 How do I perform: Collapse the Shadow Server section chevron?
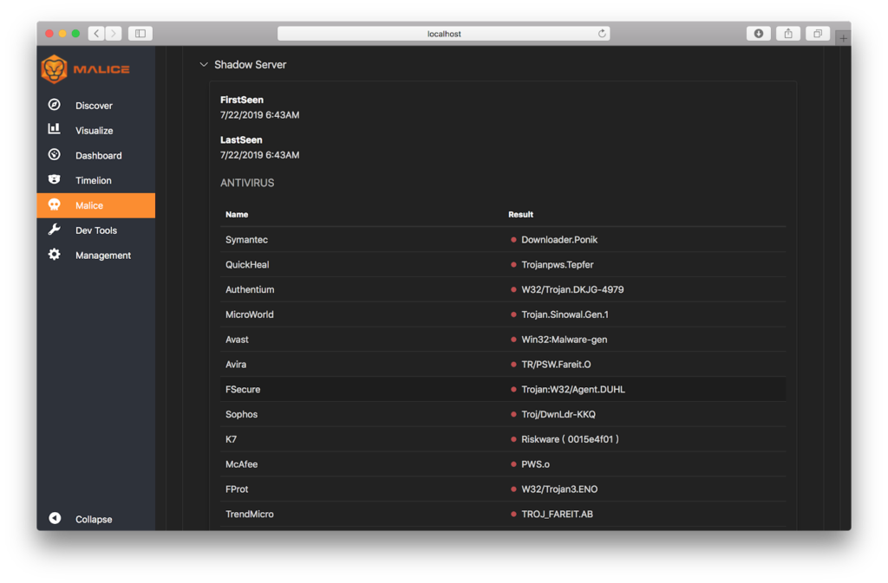pos(204,64)
